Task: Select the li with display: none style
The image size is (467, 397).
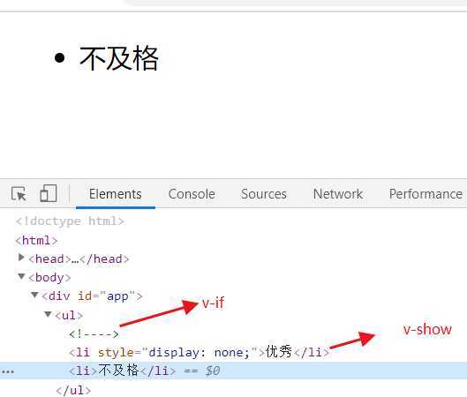Action: tap(199, 352)
